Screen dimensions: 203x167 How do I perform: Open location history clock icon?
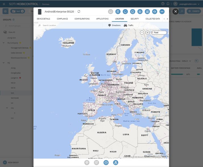106,162
